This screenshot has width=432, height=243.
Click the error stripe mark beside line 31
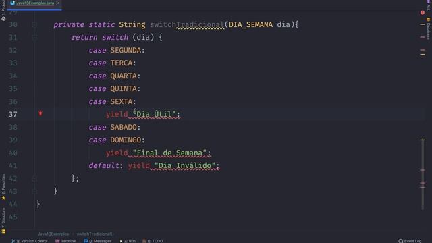(423, 37)
